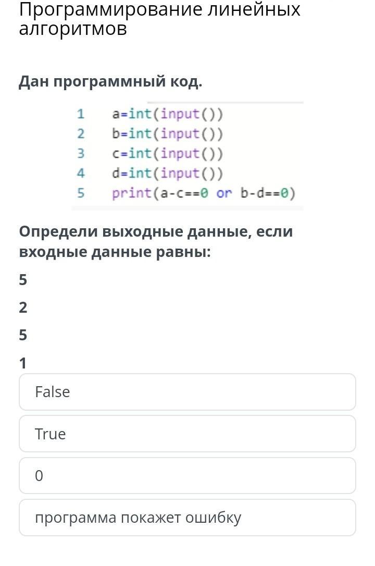Click code line a=int(input())
The width and height of the screenshot is (375, 566).
(x=167, y=114)
